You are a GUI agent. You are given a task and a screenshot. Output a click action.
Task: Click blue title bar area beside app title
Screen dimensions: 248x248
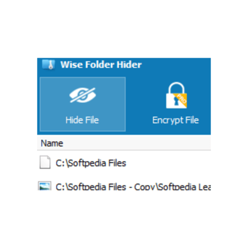click(176, 64)
